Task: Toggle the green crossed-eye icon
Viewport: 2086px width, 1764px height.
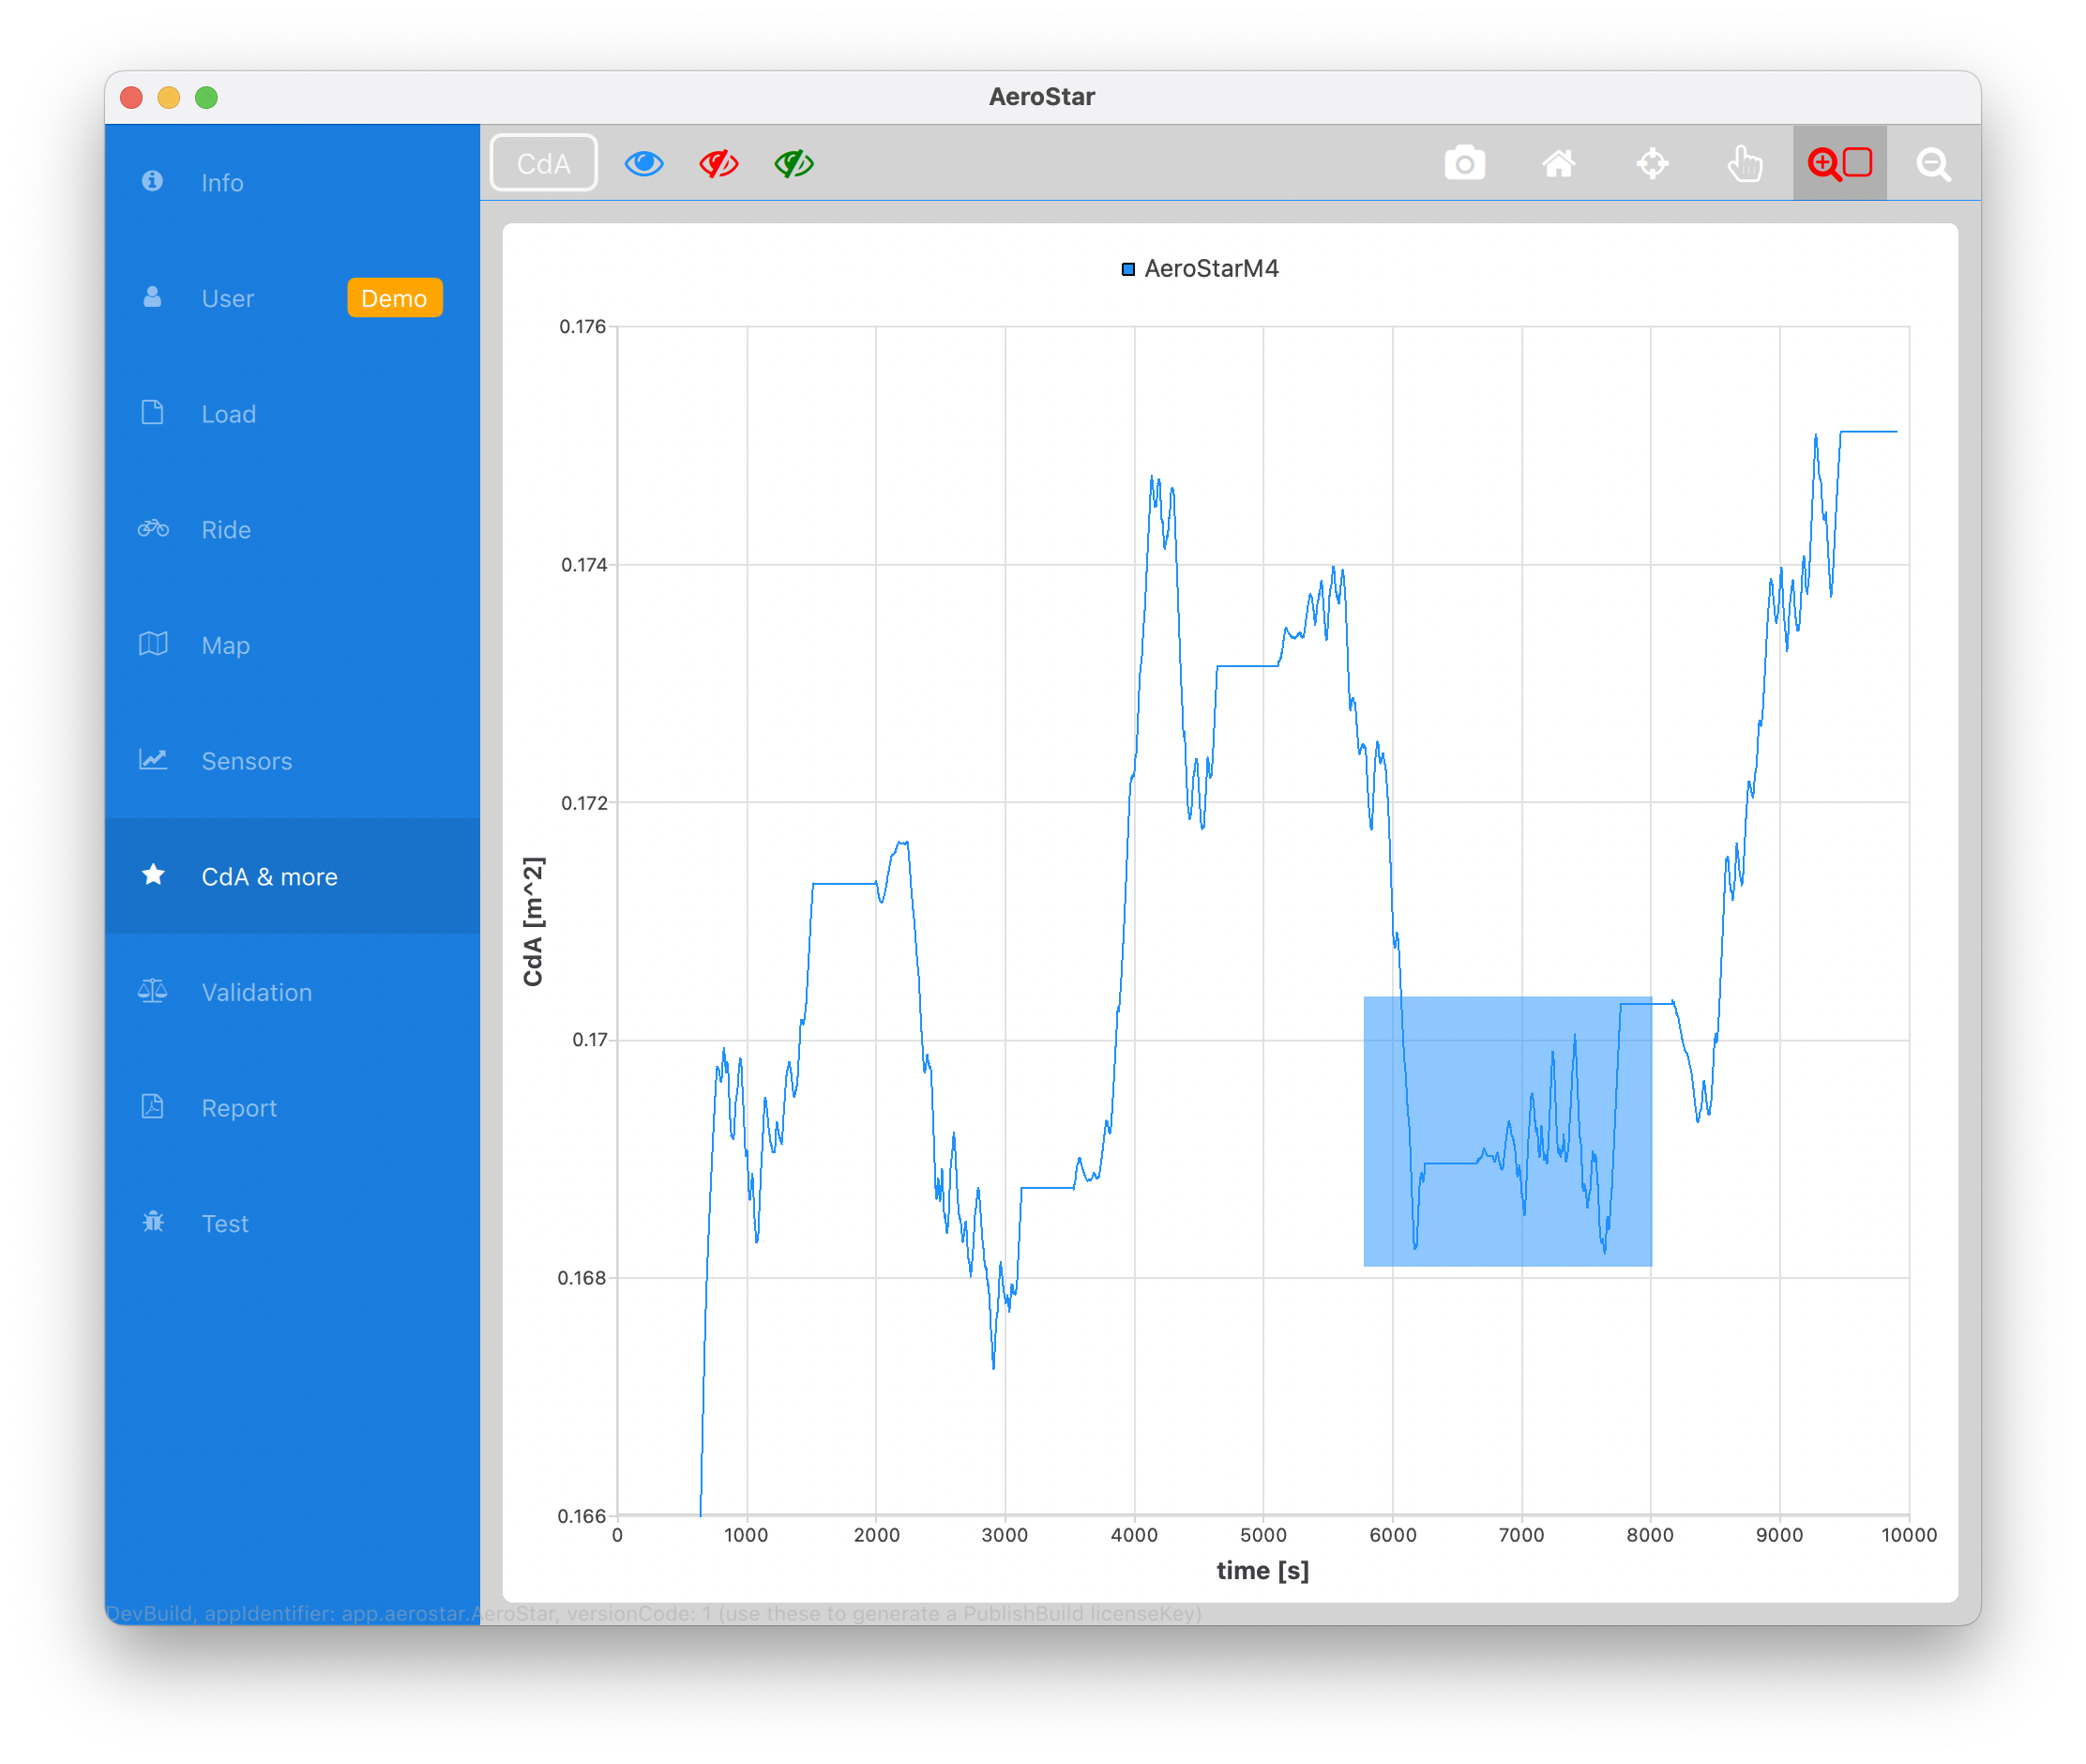Action: tap(794, 163)
